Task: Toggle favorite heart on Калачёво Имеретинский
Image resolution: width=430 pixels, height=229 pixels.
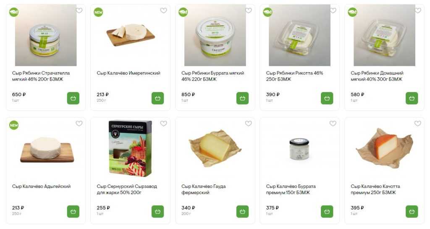Action: (x=163, y=11)
